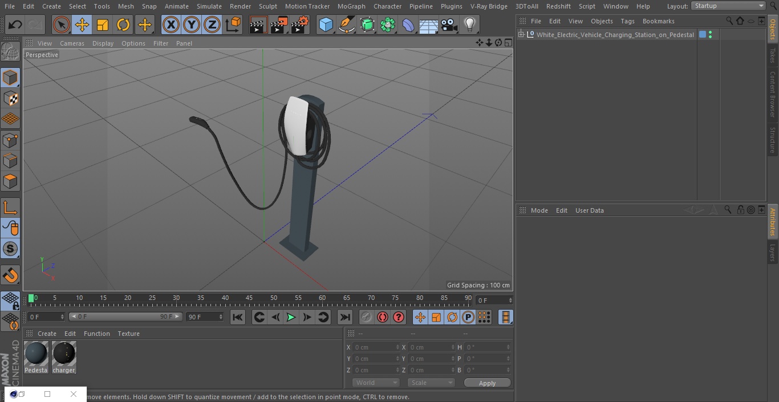The width and height of the screenshot is (779, 402).
Task: Click the Undo arrow icon
Action: coord(15,25)
